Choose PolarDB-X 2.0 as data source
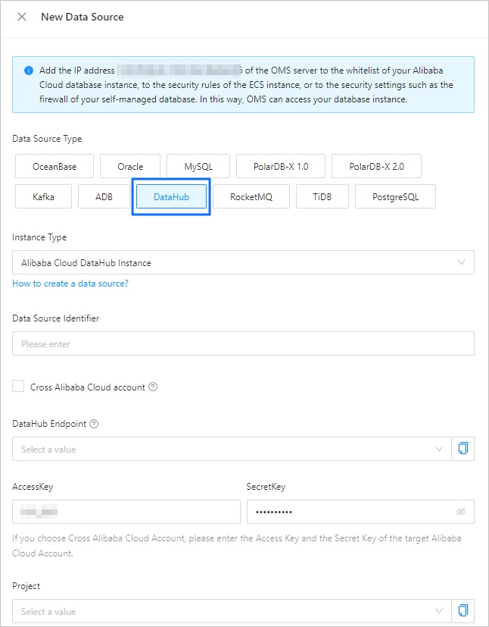489x627 pixels. click(x=376, y=166)
